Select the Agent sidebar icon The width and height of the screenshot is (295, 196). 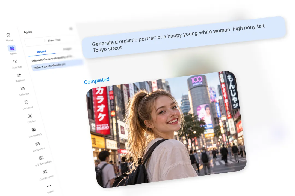tap(12, 48)
